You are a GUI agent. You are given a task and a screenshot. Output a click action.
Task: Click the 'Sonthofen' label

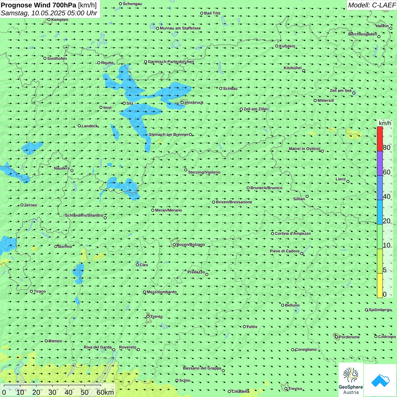point(57,58)
